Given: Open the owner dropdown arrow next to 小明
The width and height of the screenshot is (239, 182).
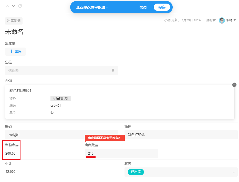Looking at the screenshot, I should point(234,20).
